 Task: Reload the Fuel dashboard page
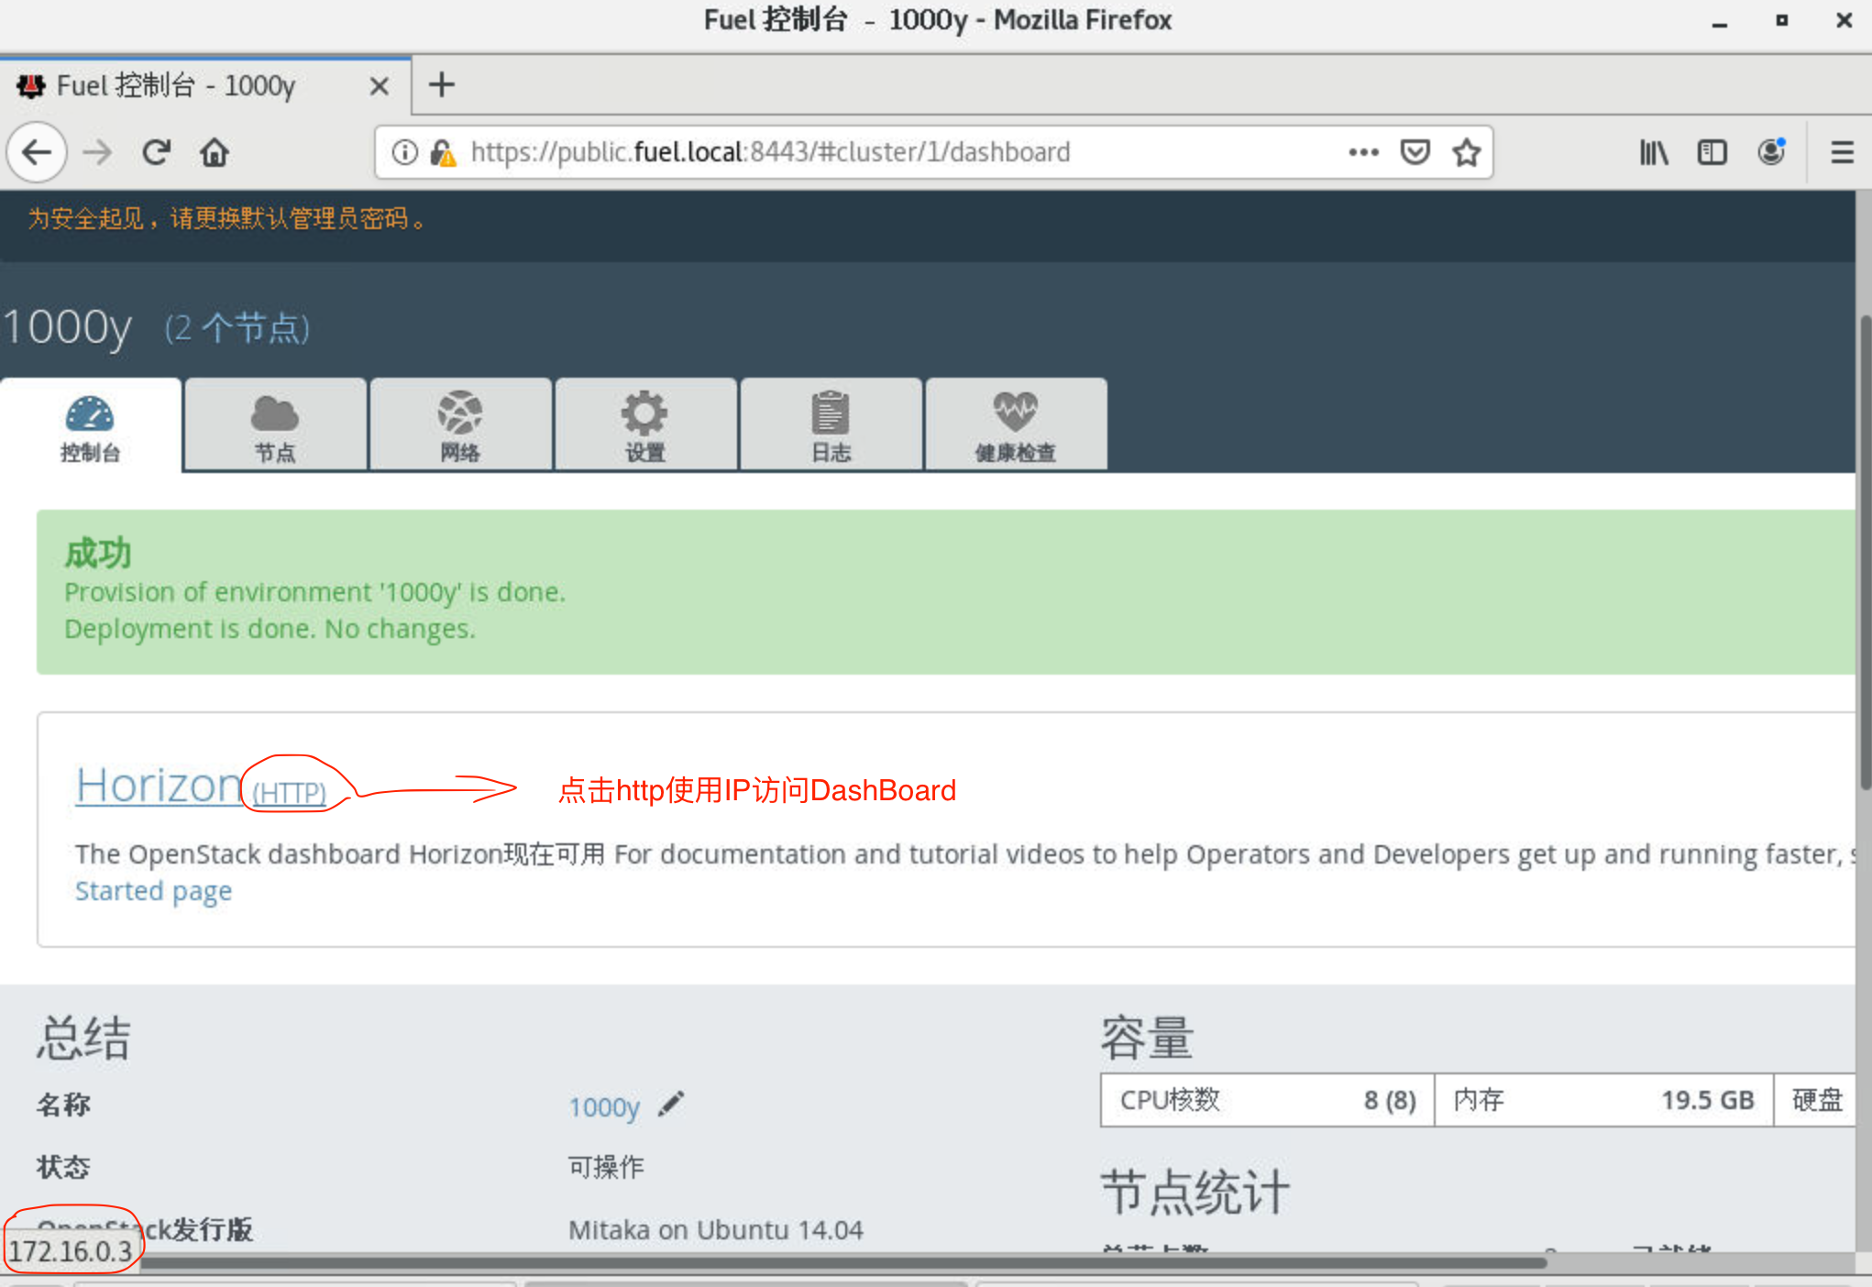coord(157,152)
